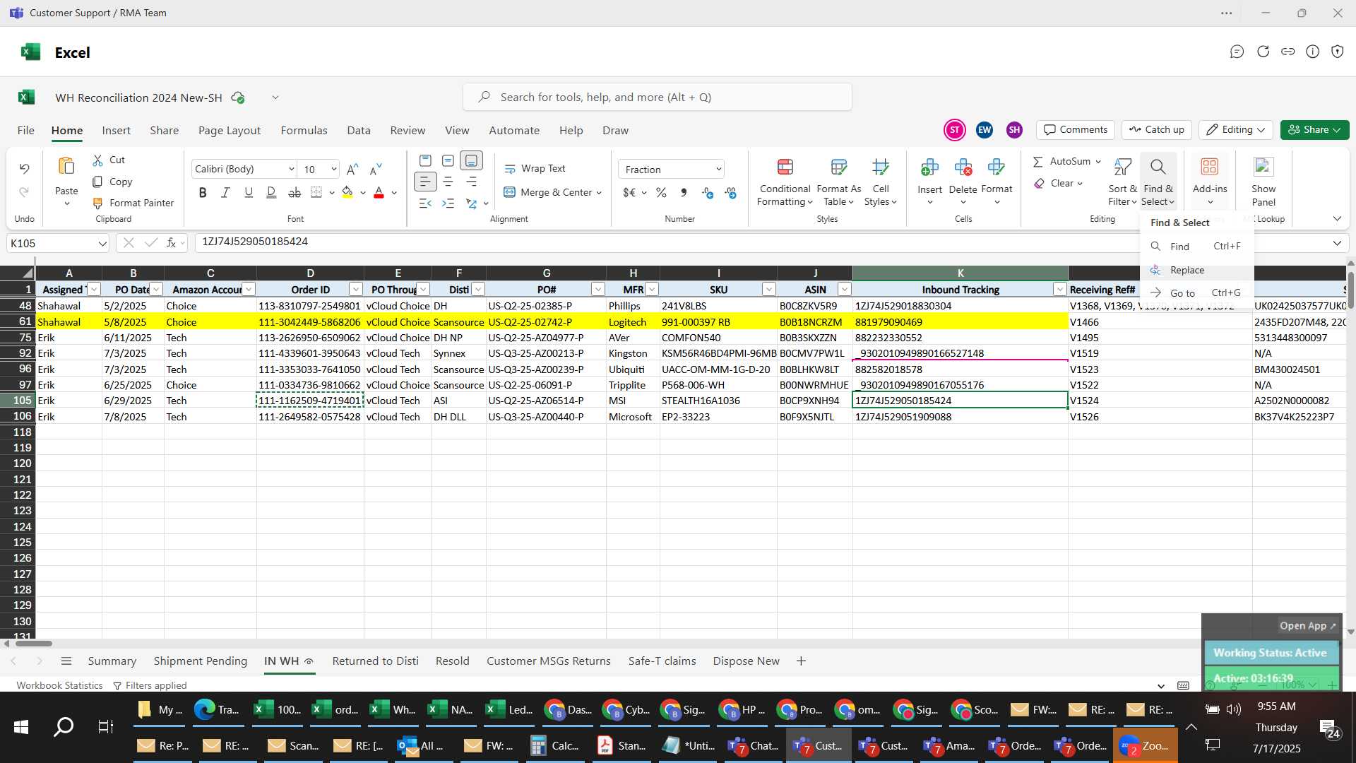Open the Fraction number format dropdown
This screenshot has height=763, width=1356.
click(718, 170)
